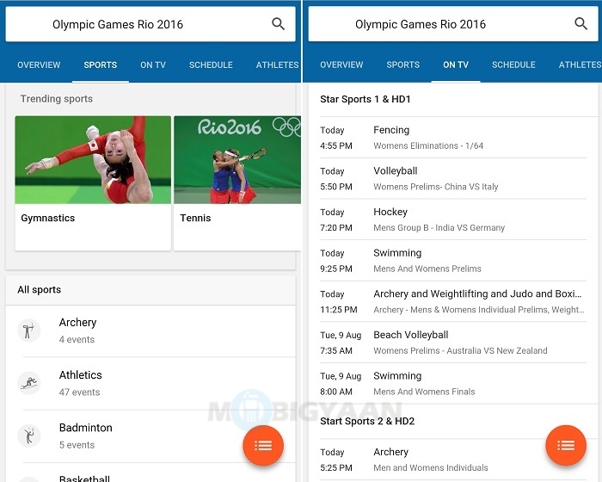Viewport: 602px width, 482px height.
Task: Click right search field Olympic Games Rio 2016
Action: 453,24
